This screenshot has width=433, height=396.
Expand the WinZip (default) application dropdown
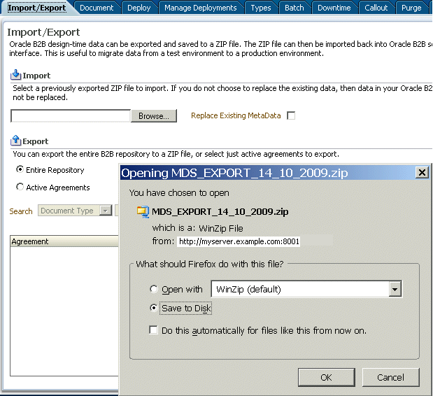tap(395, 289)
